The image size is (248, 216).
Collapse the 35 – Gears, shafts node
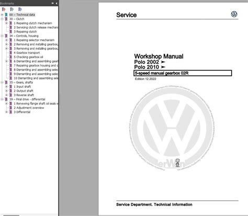tap(2, 83)
